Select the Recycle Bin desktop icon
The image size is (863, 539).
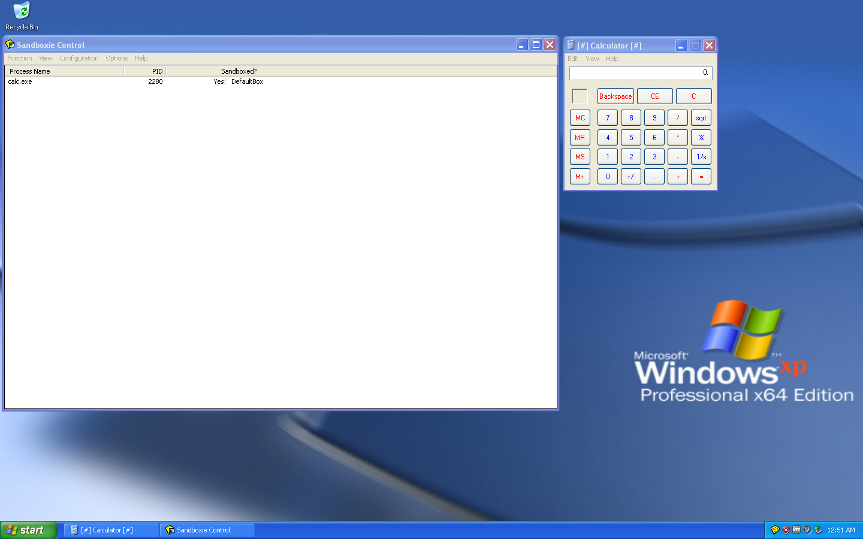[x=22, y=16]
